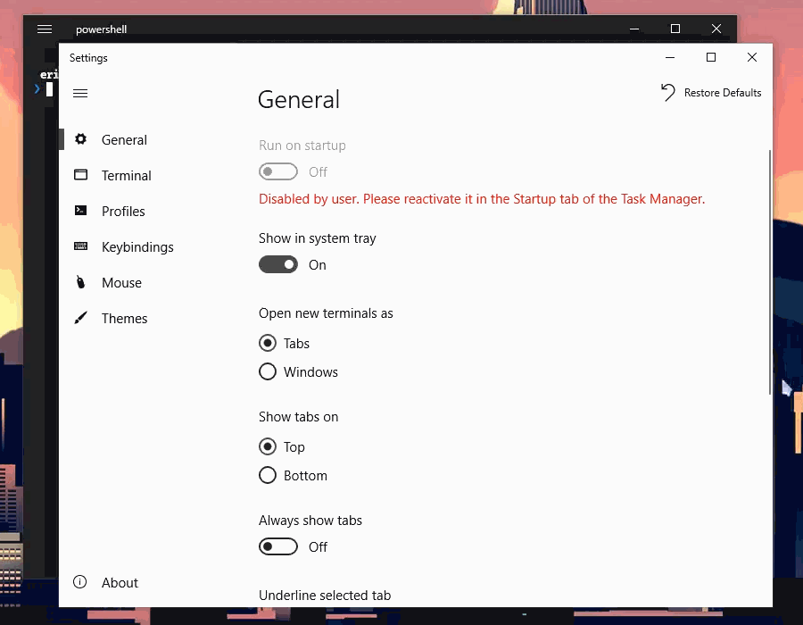This screenshot has width=803, height=625.
Task: Click the Keybindings keyboard icon
Action: (x=80, y=246)
